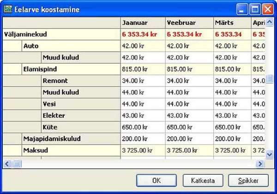Select the Väljaminekud category row
This screenshot has width=277, height=194.
coord(25,34)
